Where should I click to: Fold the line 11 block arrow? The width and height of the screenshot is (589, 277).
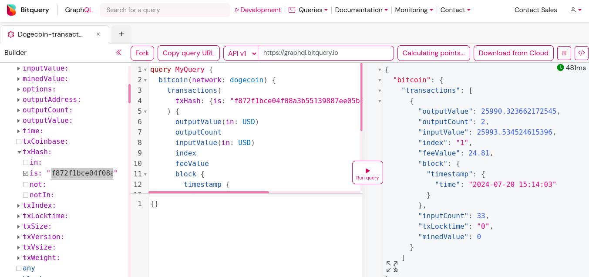pos(145,174)
